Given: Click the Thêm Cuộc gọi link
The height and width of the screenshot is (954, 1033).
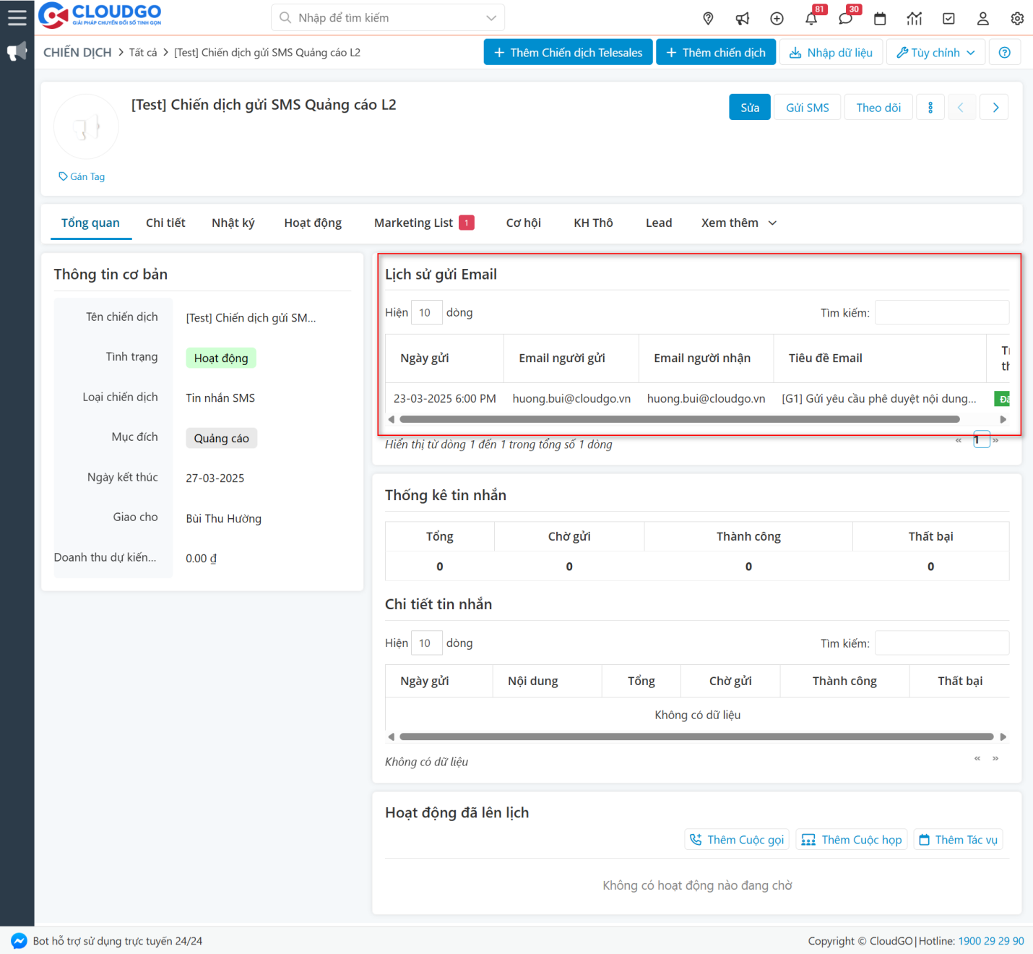Looking at the screenshot, I should click(x=737, y=840).
